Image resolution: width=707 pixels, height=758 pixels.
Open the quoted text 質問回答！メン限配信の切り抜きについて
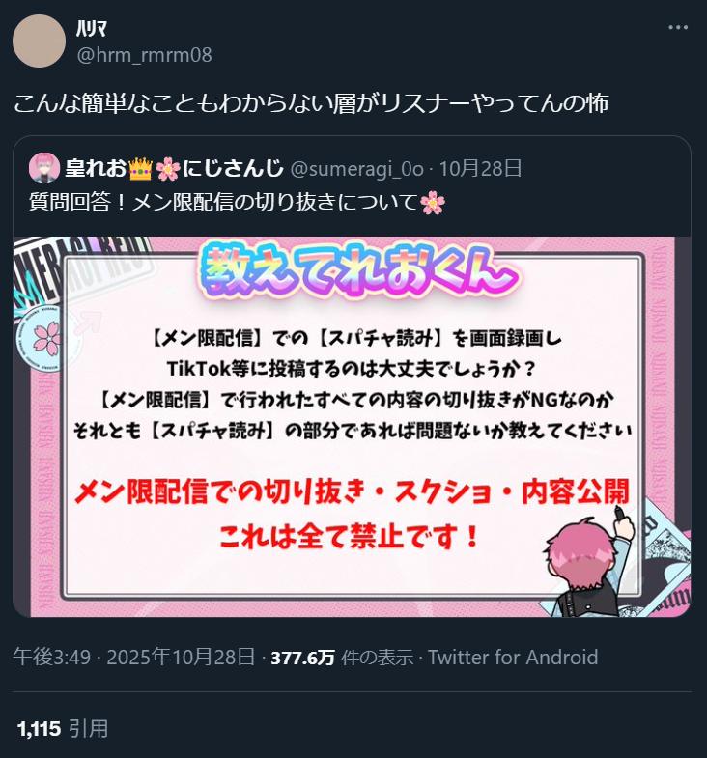[x=223, y=202]
